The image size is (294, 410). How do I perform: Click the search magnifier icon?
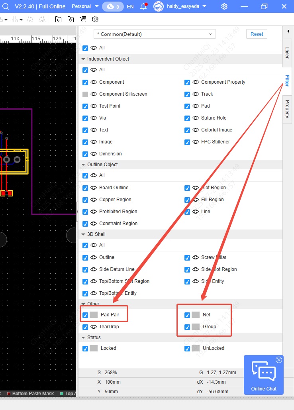[x=5, y=6]
